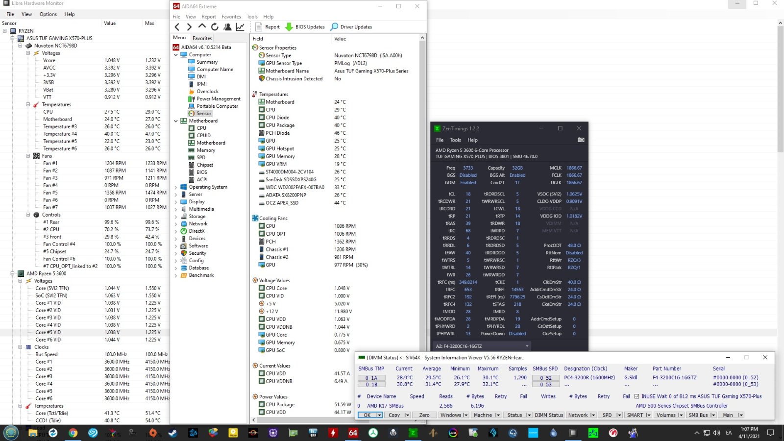
Task: Open Copy dropdown arrow in SIV
Action: click(407, 415)
